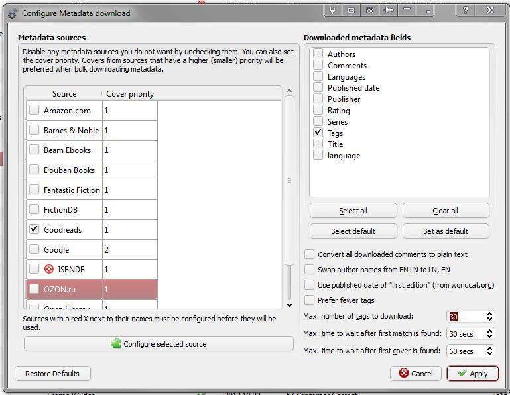The height and width of the screenshot is (395, 510).
Task: Tick the OZON.ru source checkbox
Action: click(x=34, y=289)
